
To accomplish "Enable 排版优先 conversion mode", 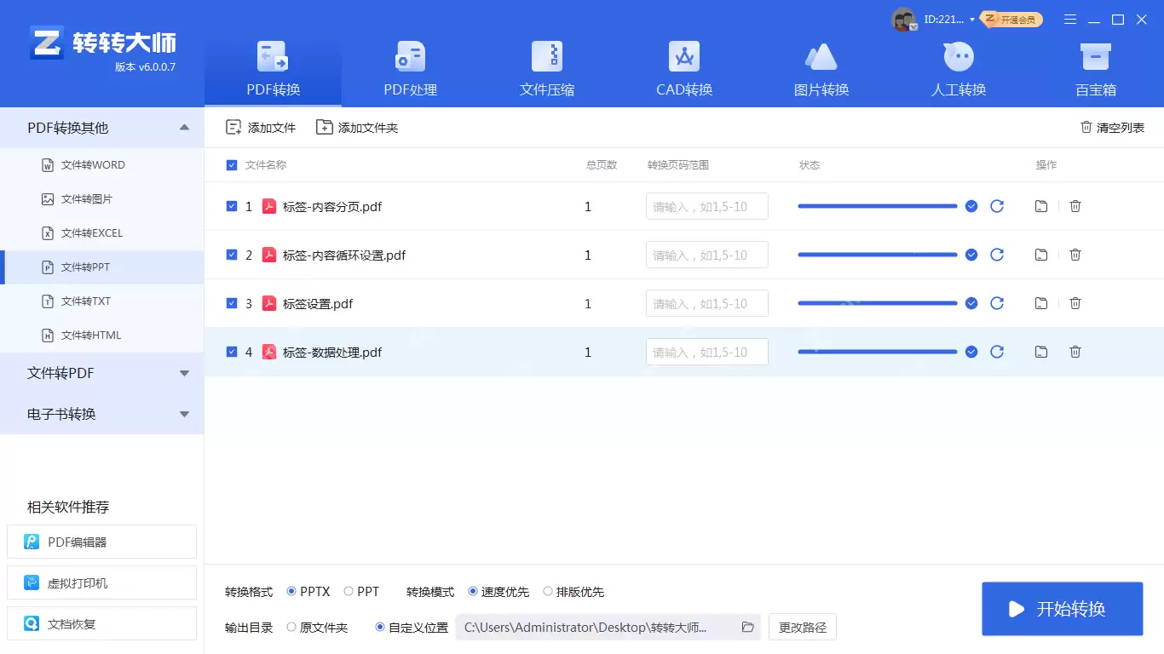I will [x=548, y=590].
